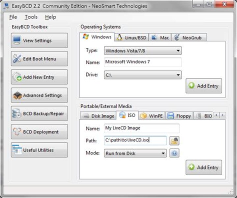Viewport: 237px width, 198px height.
Task: Click the box icon on WinPE tab
Action: pyautogui.click(x=144, y=116)
